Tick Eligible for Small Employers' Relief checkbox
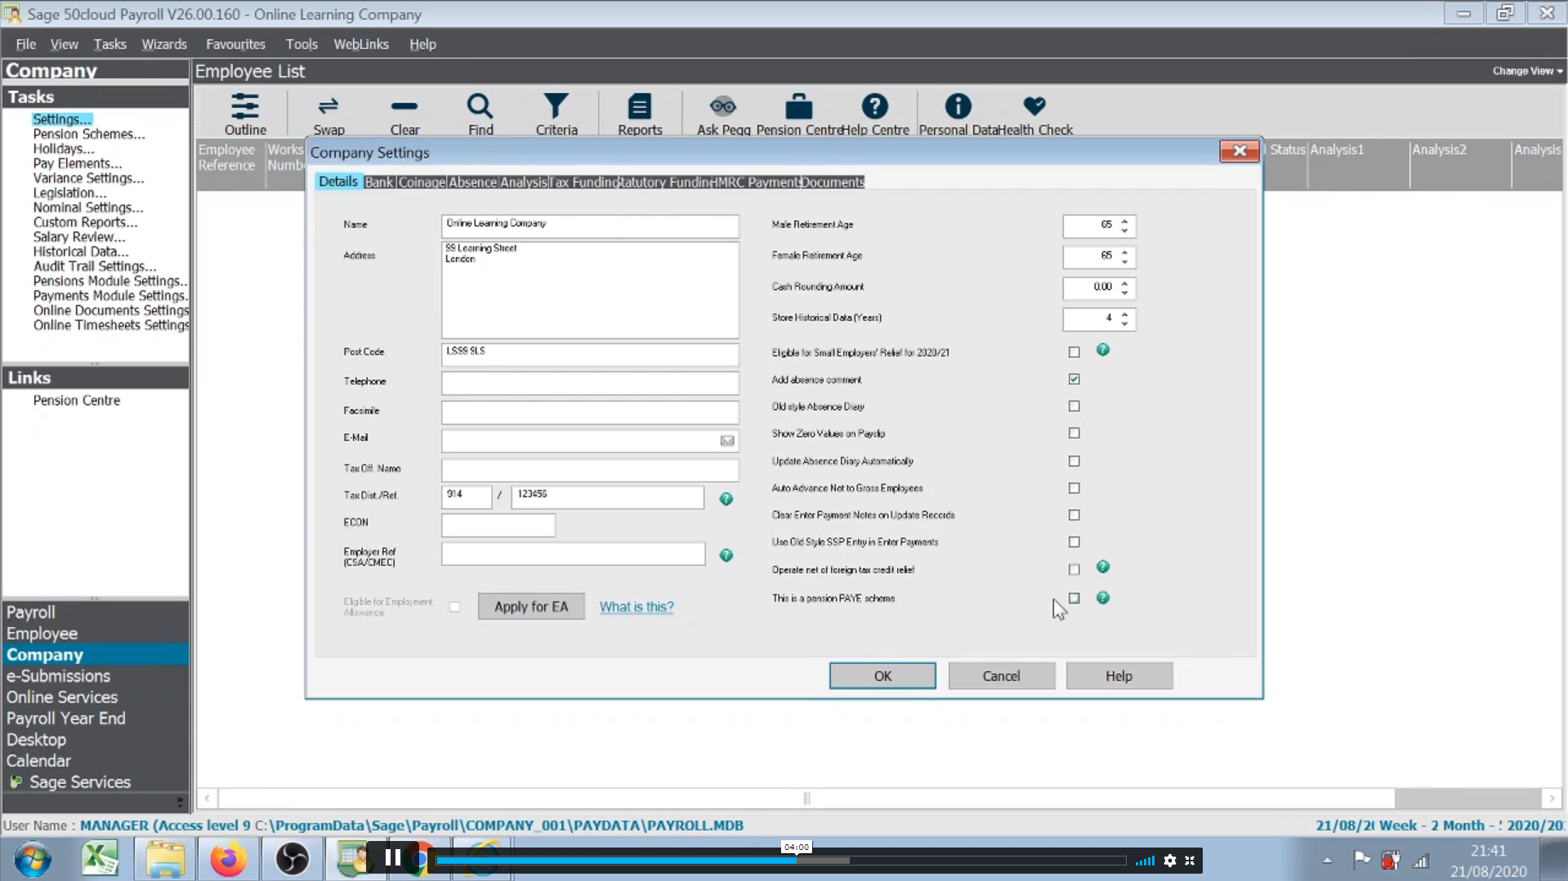 (1074, 352)
